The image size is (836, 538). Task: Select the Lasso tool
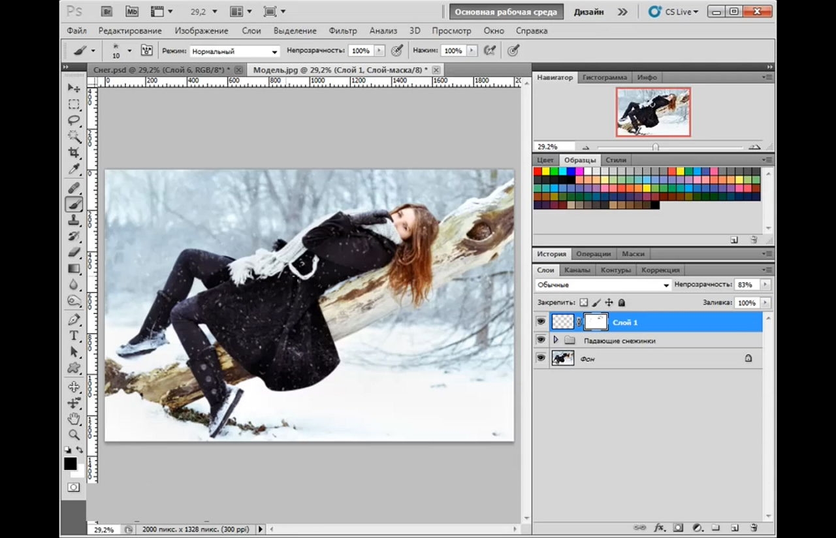coord(74,121)
